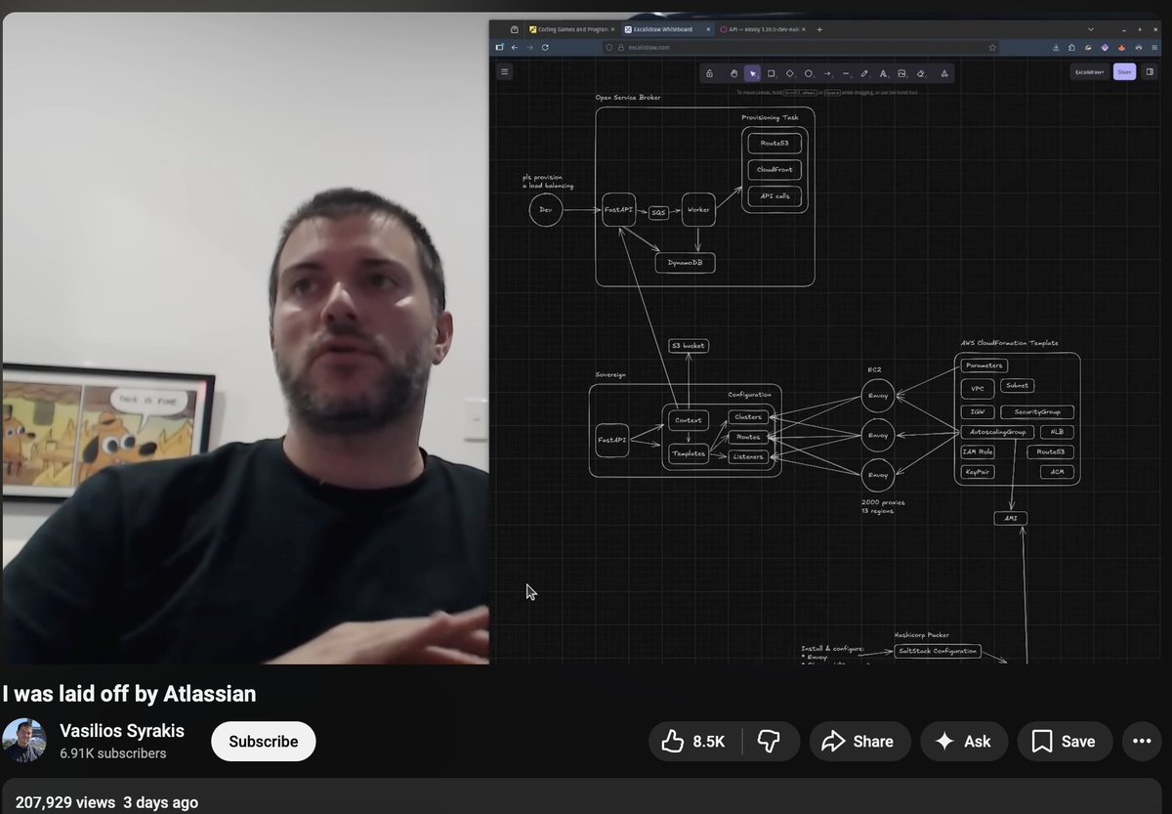Click the Context box in Sovereign
1172x814 pixels.
point(689,420)
